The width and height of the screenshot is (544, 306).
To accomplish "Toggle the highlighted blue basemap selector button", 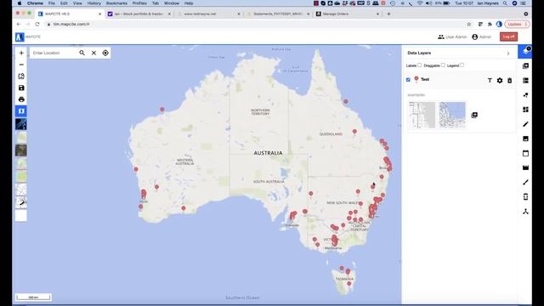I will click(x=21, y=111).
